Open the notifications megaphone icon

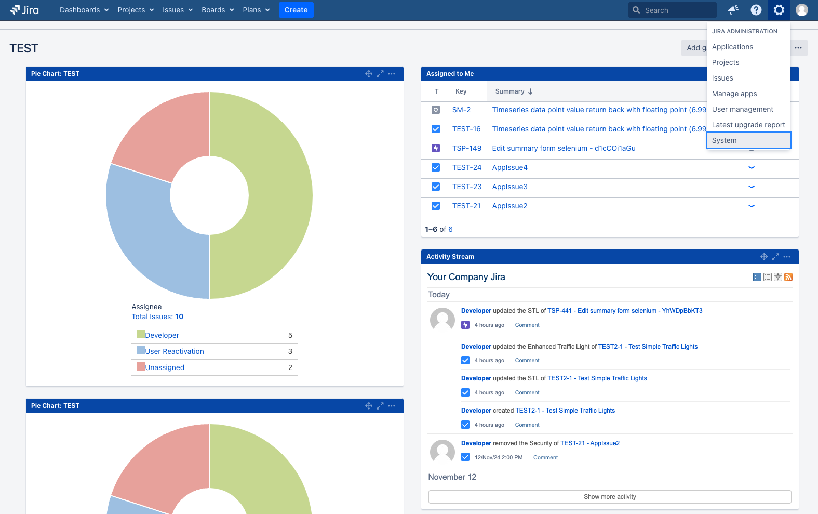(733, 10)
